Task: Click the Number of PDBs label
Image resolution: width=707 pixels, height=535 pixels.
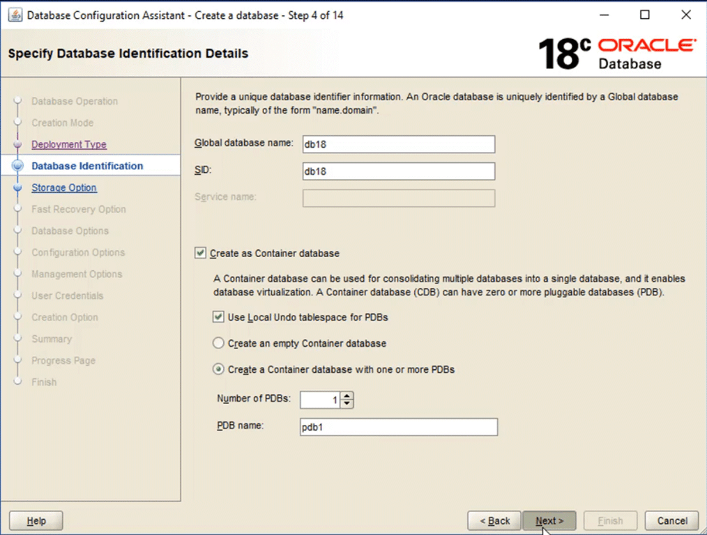Action: (x=254, y=398)
